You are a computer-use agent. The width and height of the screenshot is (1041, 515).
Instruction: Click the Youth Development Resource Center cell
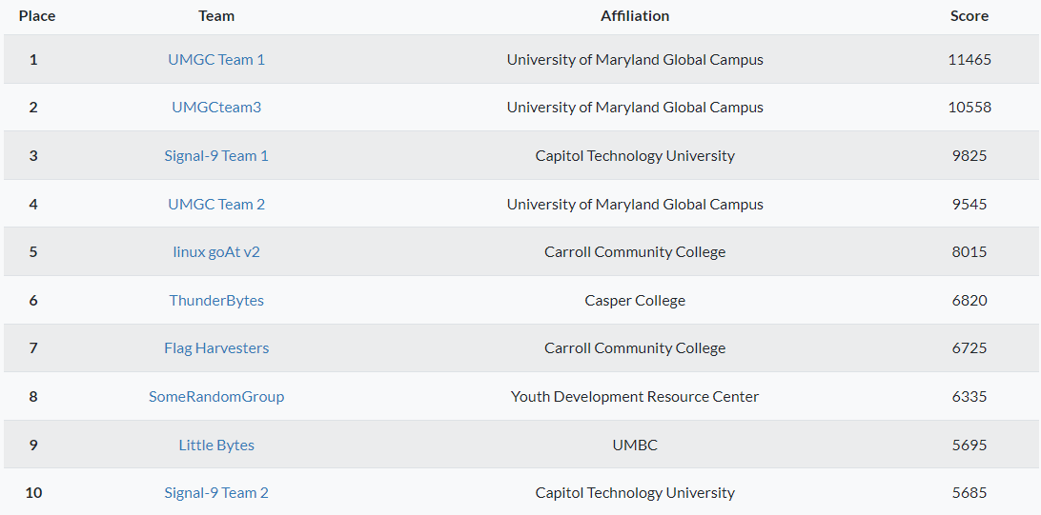tap(635, 396)
